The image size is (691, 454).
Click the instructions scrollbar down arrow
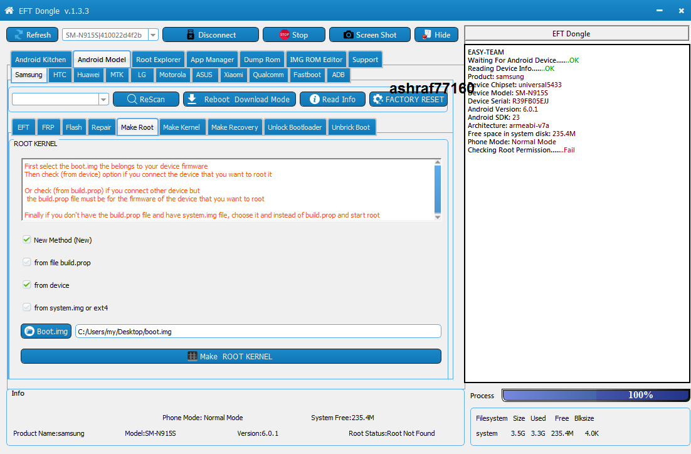438,216
